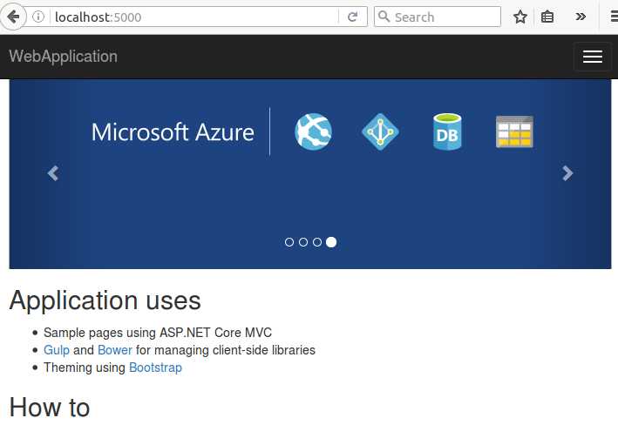The height and width of the screenshot is (425, 618).
Task: Click the magnifier icon in search box
Action: [x=384, y=17]
